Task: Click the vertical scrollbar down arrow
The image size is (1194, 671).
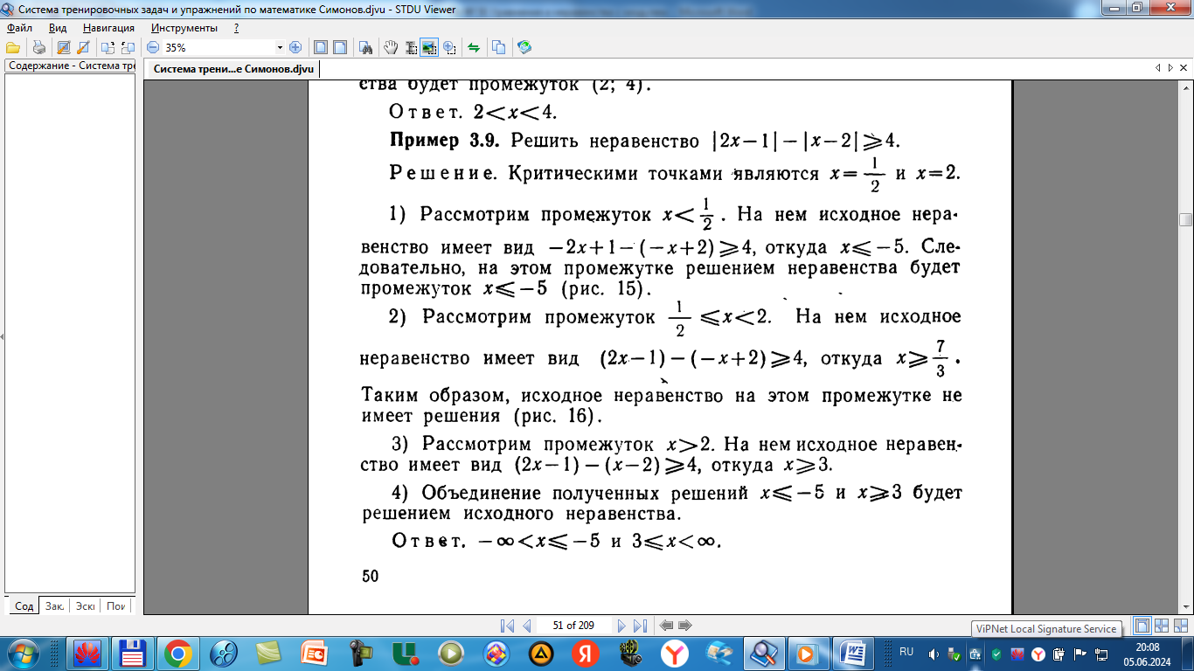Action: [1185, 606]
